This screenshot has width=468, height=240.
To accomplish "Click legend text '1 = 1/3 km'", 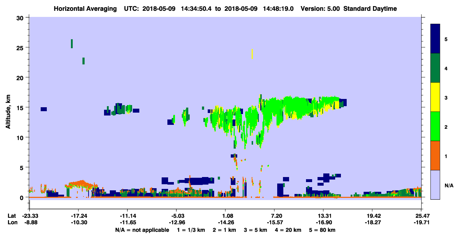I will [x=190, y=230].
